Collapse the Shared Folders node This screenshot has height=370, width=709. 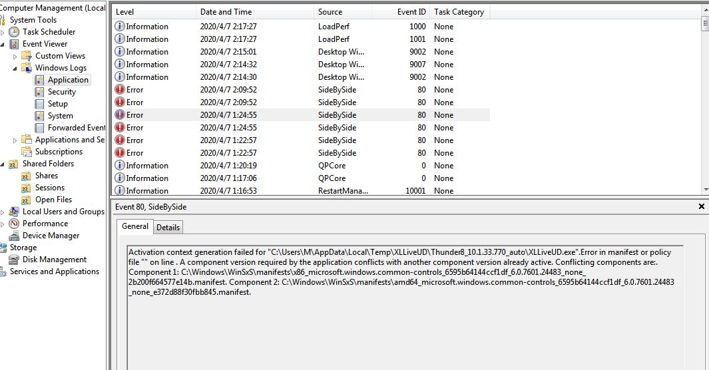click(x=3, y=164)
